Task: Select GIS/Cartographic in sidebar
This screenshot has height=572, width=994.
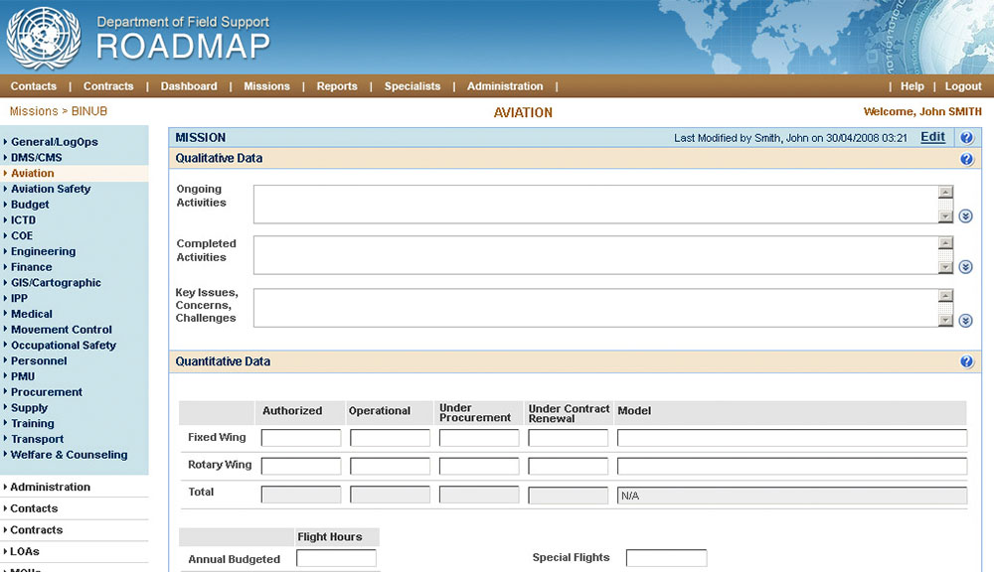Action: [56, 282]
